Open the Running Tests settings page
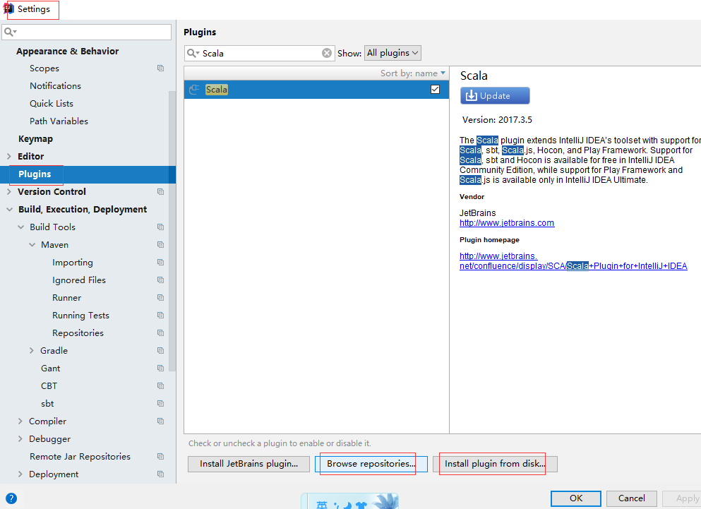This screenshot has width=701, height=509. (80, 316)
